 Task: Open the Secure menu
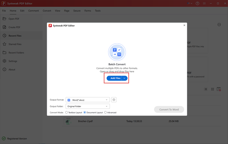pos(77,11)
